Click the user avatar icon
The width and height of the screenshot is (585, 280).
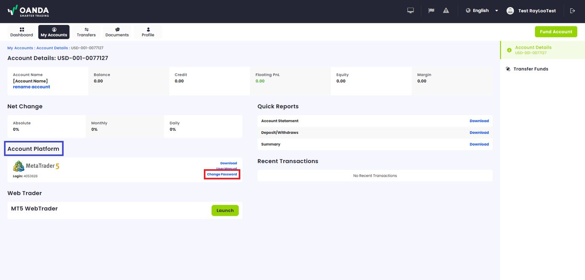point(510,11)
